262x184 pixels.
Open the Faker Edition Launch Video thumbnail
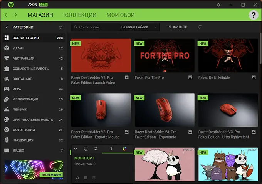coord(101,55)
